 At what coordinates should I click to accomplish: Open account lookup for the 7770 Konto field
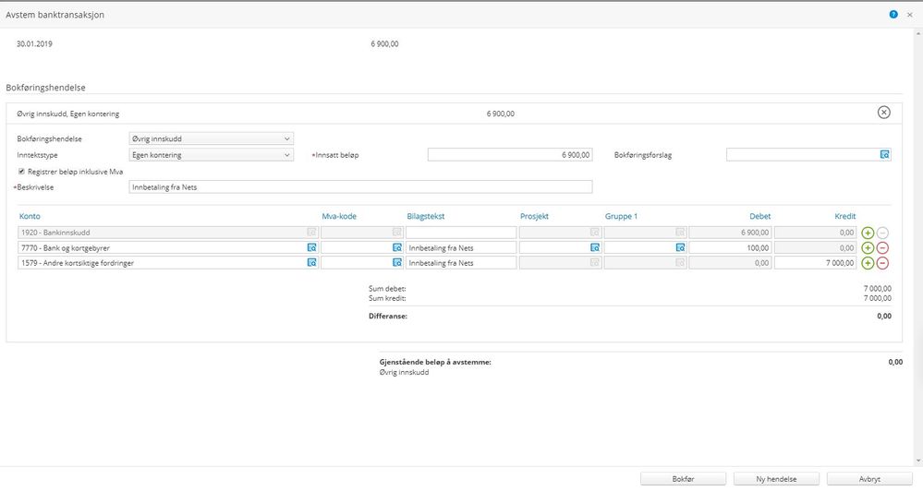point(311,248)
